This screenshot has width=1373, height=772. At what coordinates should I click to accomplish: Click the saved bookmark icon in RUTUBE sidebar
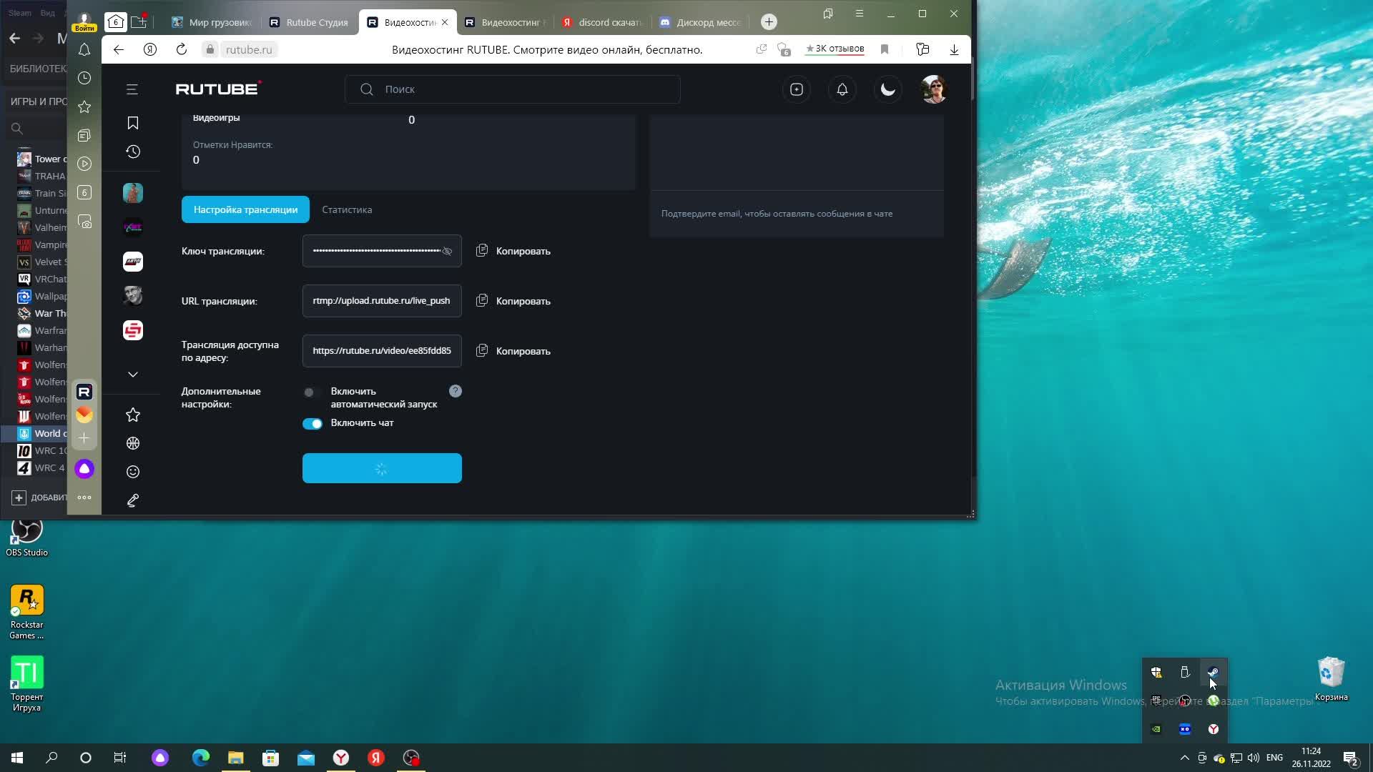coord(132,123)
